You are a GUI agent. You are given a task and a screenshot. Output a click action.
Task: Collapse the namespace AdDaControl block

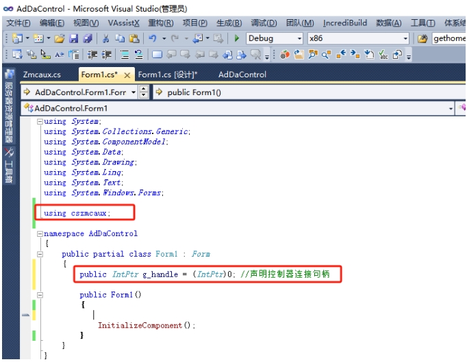click(x=40, y=234)
